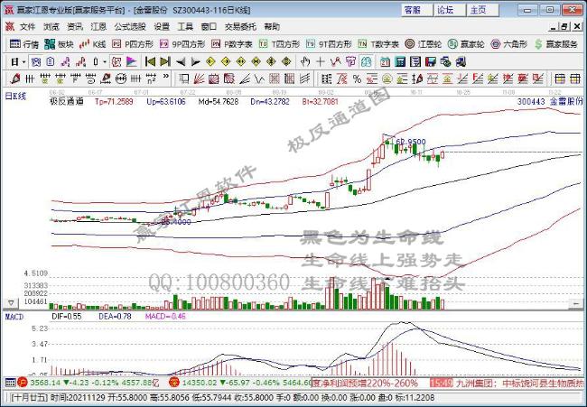Step chart left with black left arrow
Screen dimensions: 587x407
click(181, 61)
